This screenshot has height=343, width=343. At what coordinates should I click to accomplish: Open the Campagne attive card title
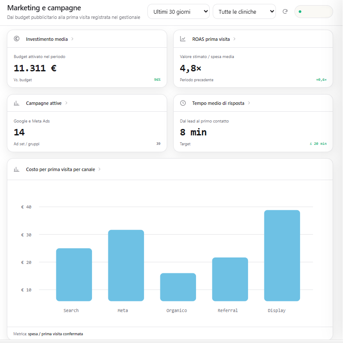coord(44,103)
